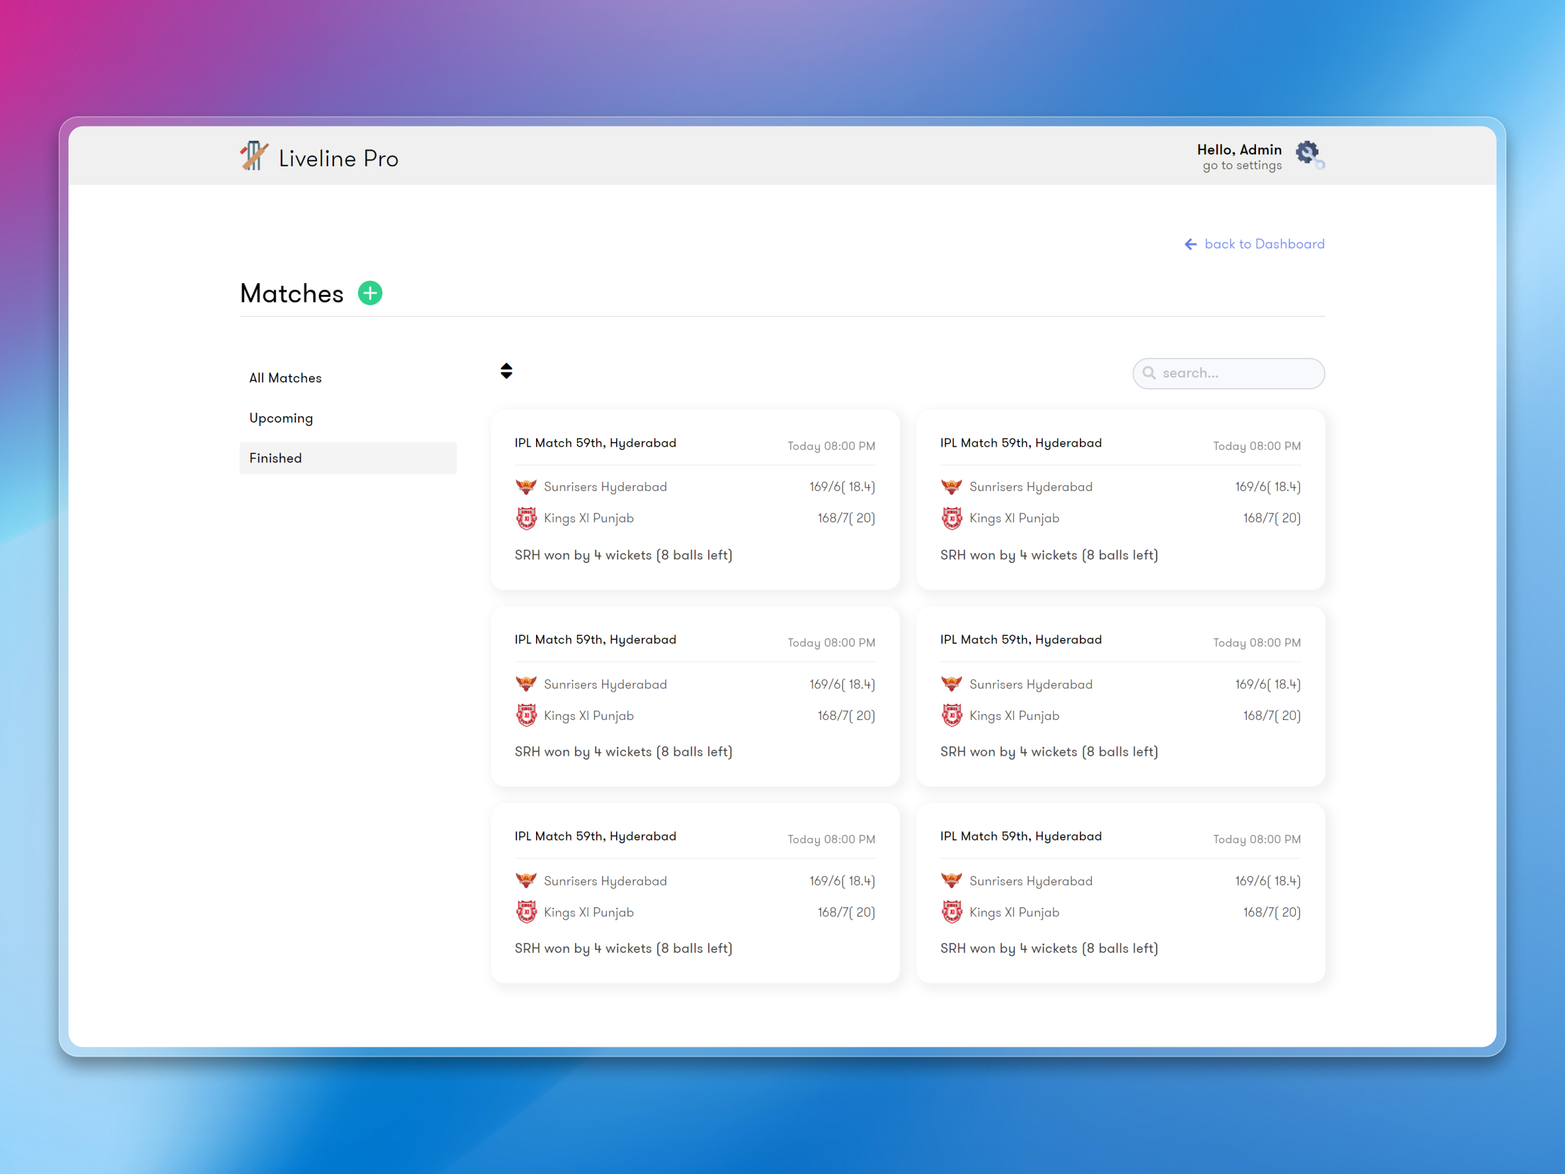The width and height of the screenshot is (1565, 1174).
Task: Open middle-left card title IPL Match 59th
Action: point(595,640)
